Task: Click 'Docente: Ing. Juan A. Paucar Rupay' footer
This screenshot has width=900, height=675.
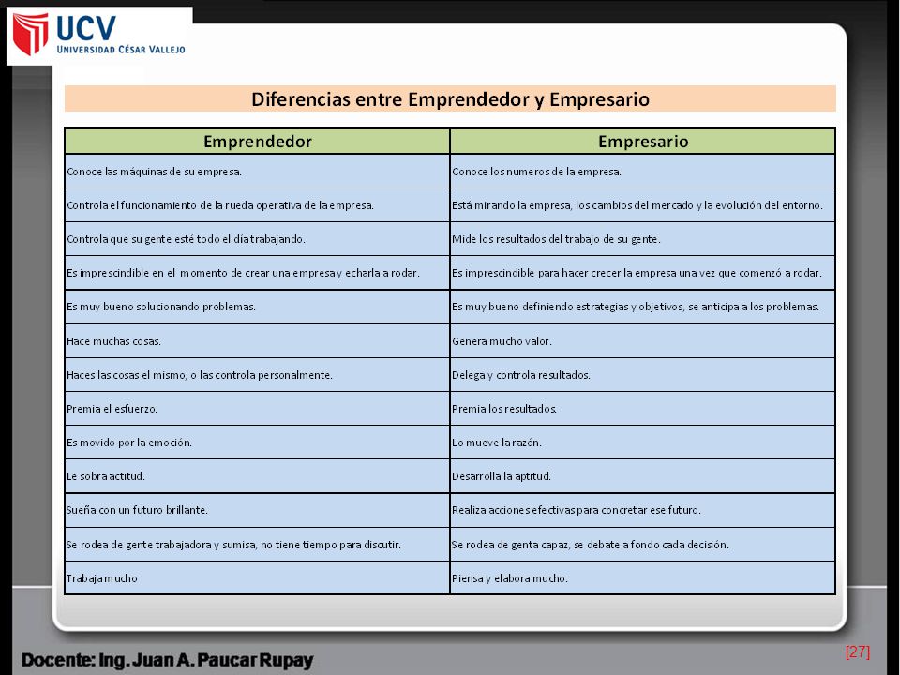Action: [168, 660]
